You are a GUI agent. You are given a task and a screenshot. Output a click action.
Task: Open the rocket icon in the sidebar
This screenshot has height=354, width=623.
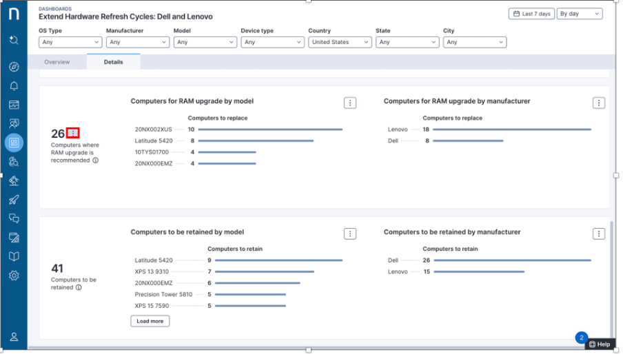pos(14,200)
